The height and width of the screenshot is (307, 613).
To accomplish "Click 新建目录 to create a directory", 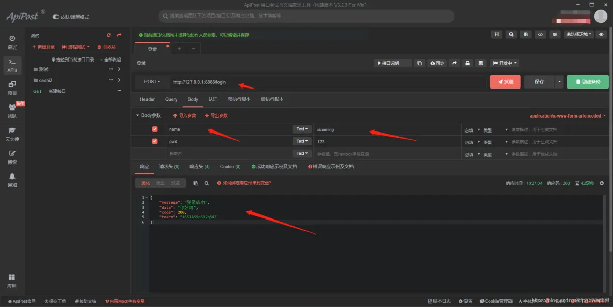I will point(43,47).
